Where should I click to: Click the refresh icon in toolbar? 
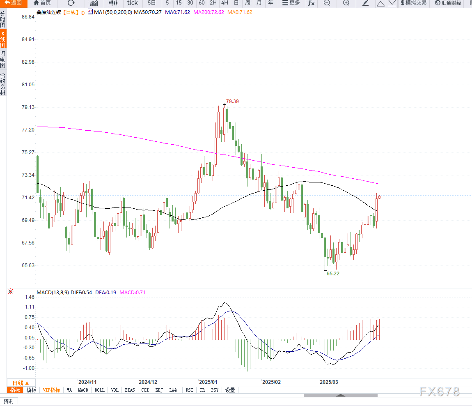tap(71, 3)
